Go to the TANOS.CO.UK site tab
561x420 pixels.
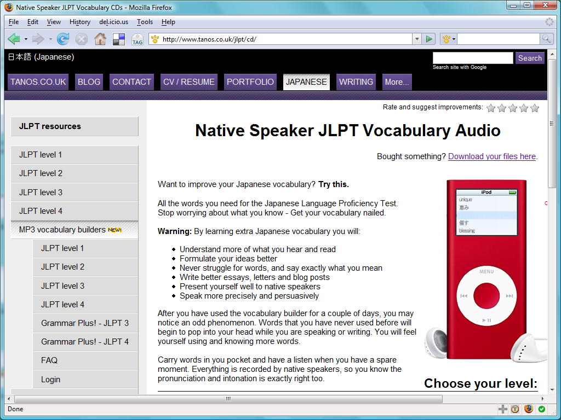(x=38, y=82)
